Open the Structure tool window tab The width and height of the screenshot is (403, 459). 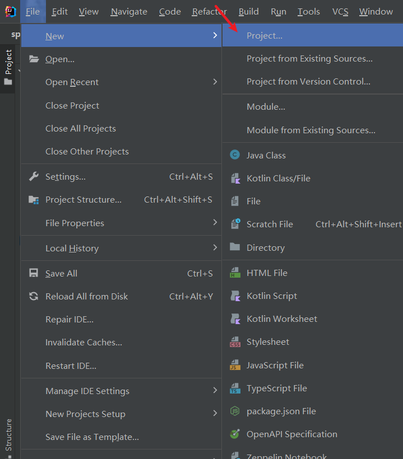click(x=8, y=434)
